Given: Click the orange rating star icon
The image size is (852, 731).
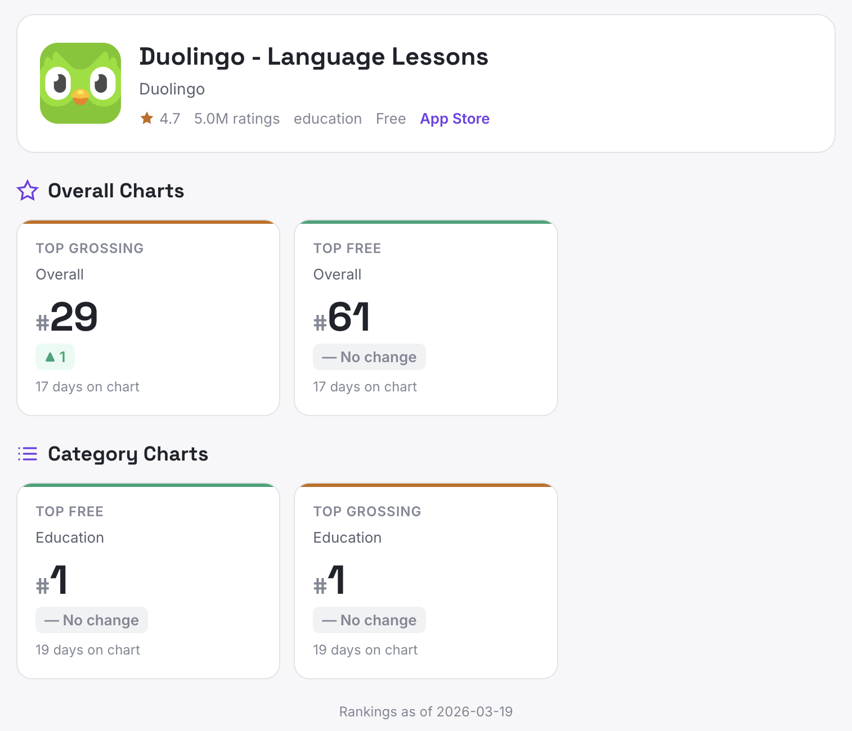Looking at the screenshot, I should pyautogui.click(x=147, y=118).
